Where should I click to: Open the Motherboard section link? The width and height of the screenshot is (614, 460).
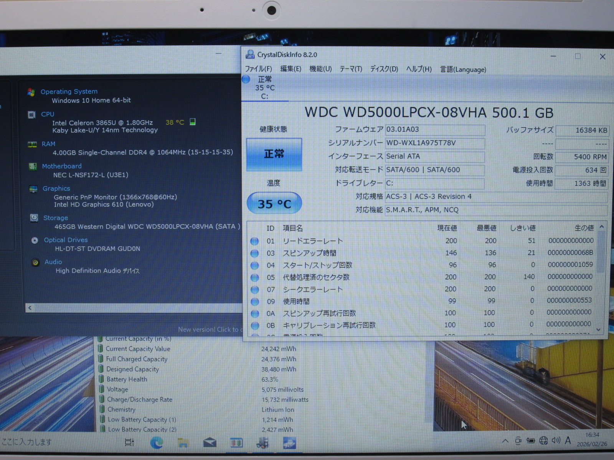click(62, 166)
